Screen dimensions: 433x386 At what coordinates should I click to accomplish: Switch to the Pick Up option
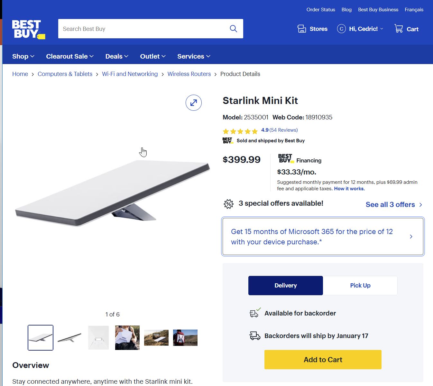point(360,286)
